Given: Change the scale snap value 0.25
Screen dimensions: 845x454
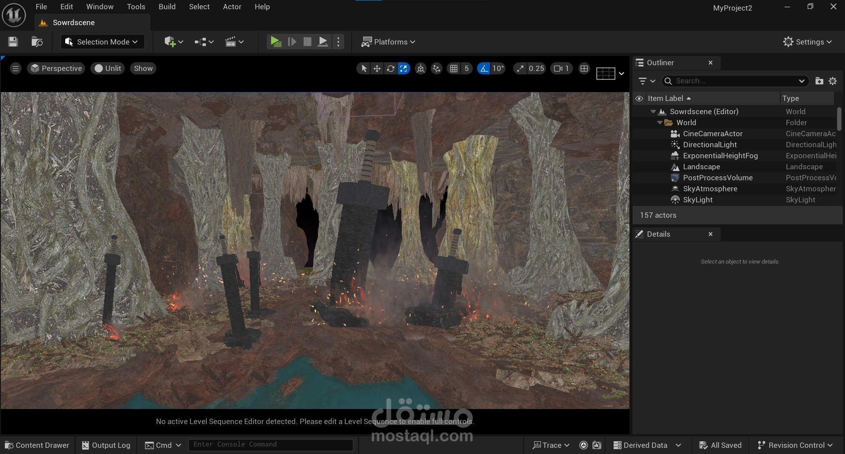Looking at the screenshot, I should pos(536,68).
